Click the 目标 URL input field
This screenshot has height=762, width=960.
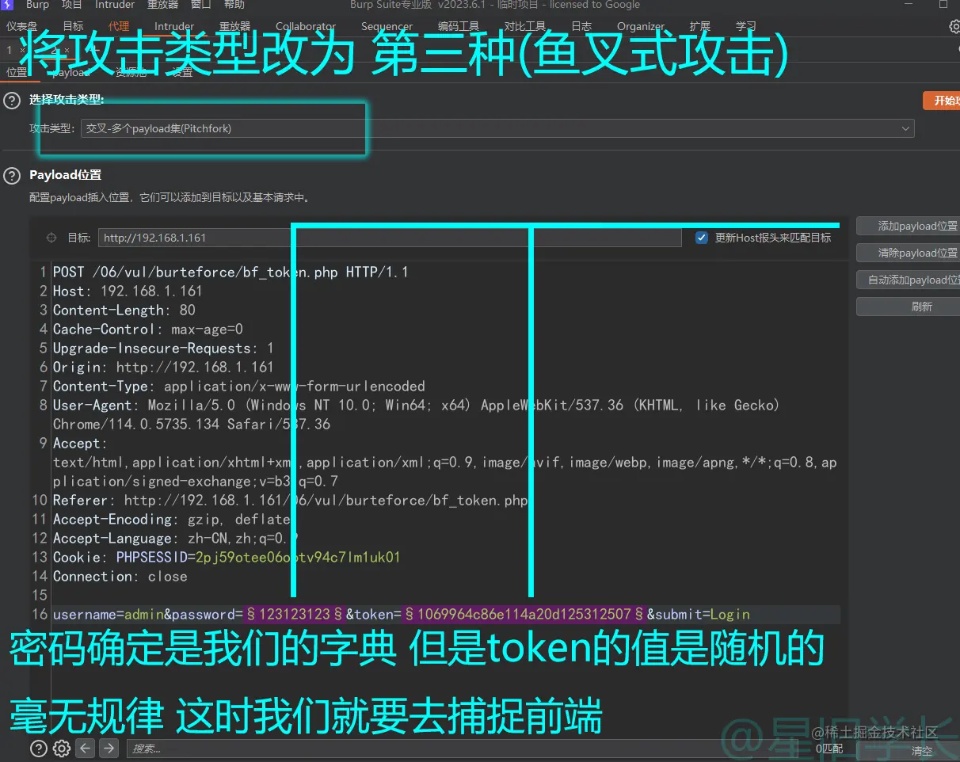(390, 238)
